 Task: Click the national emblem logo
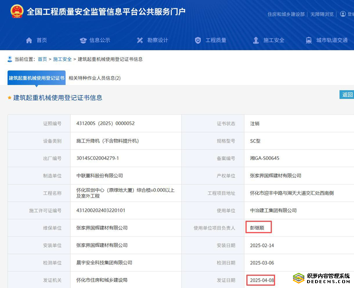point(17,12)
